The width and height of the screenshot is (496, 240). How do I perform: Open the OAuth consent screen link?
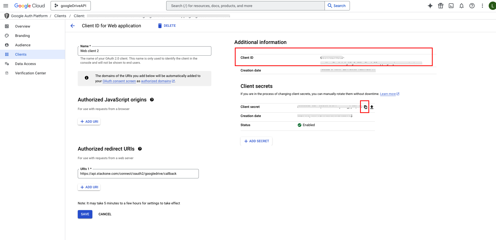tap(119, 81)
